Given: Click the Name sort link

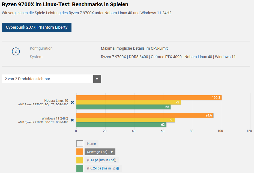Looking at the screenshot, I should (91, 144).
